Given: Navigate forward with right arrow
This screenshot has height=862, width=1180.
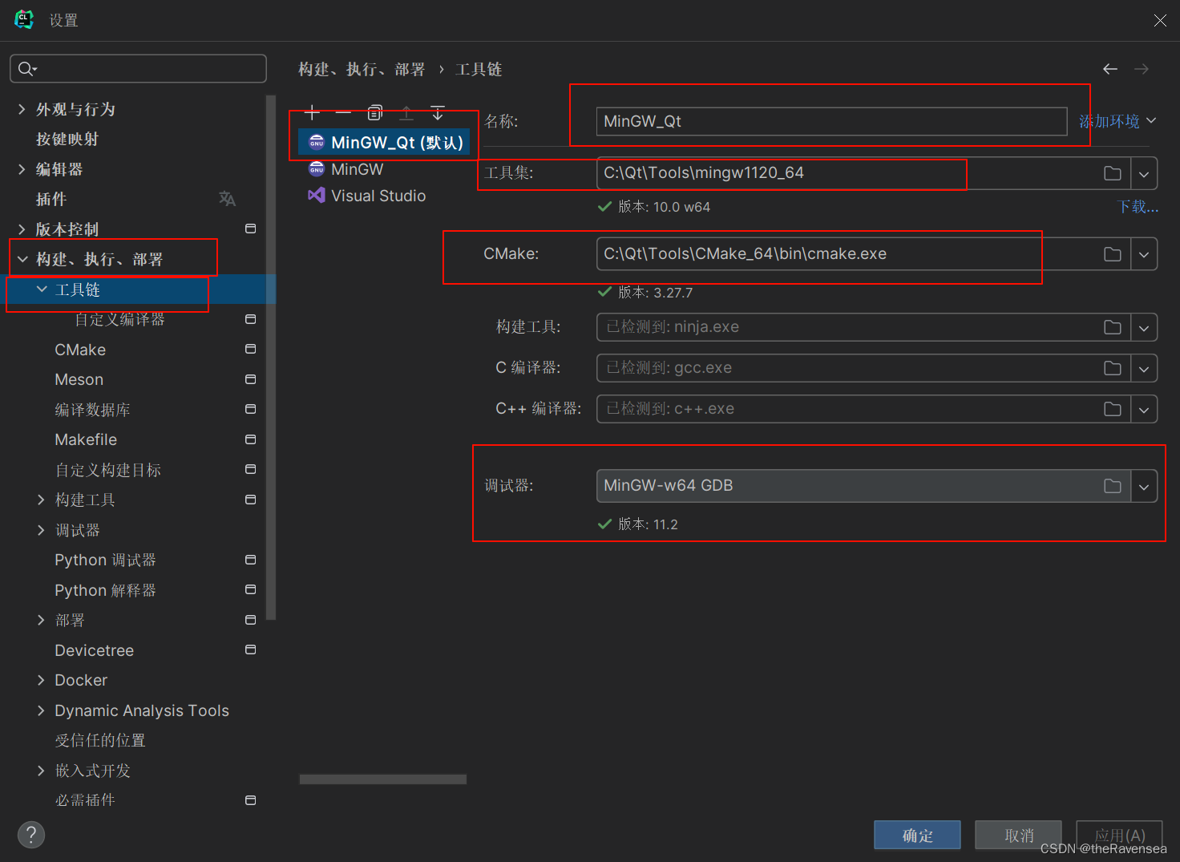Looking at the screenshot, I should pos(1142,70).
